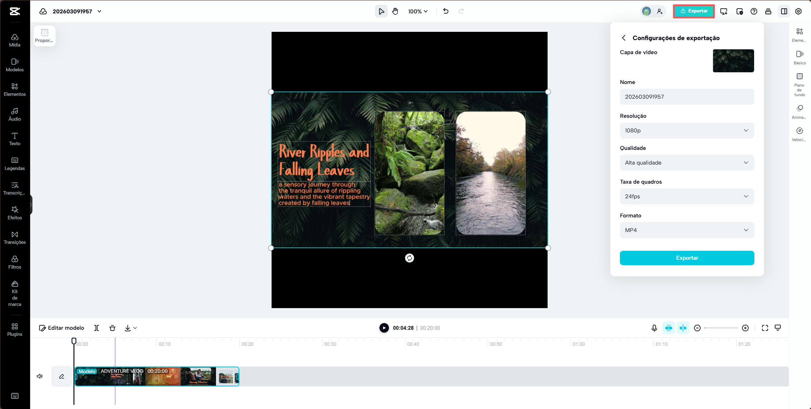Switch to the Filtros panel
The height and width of the screenshot is (409, 811).
[x=15, y=262]
